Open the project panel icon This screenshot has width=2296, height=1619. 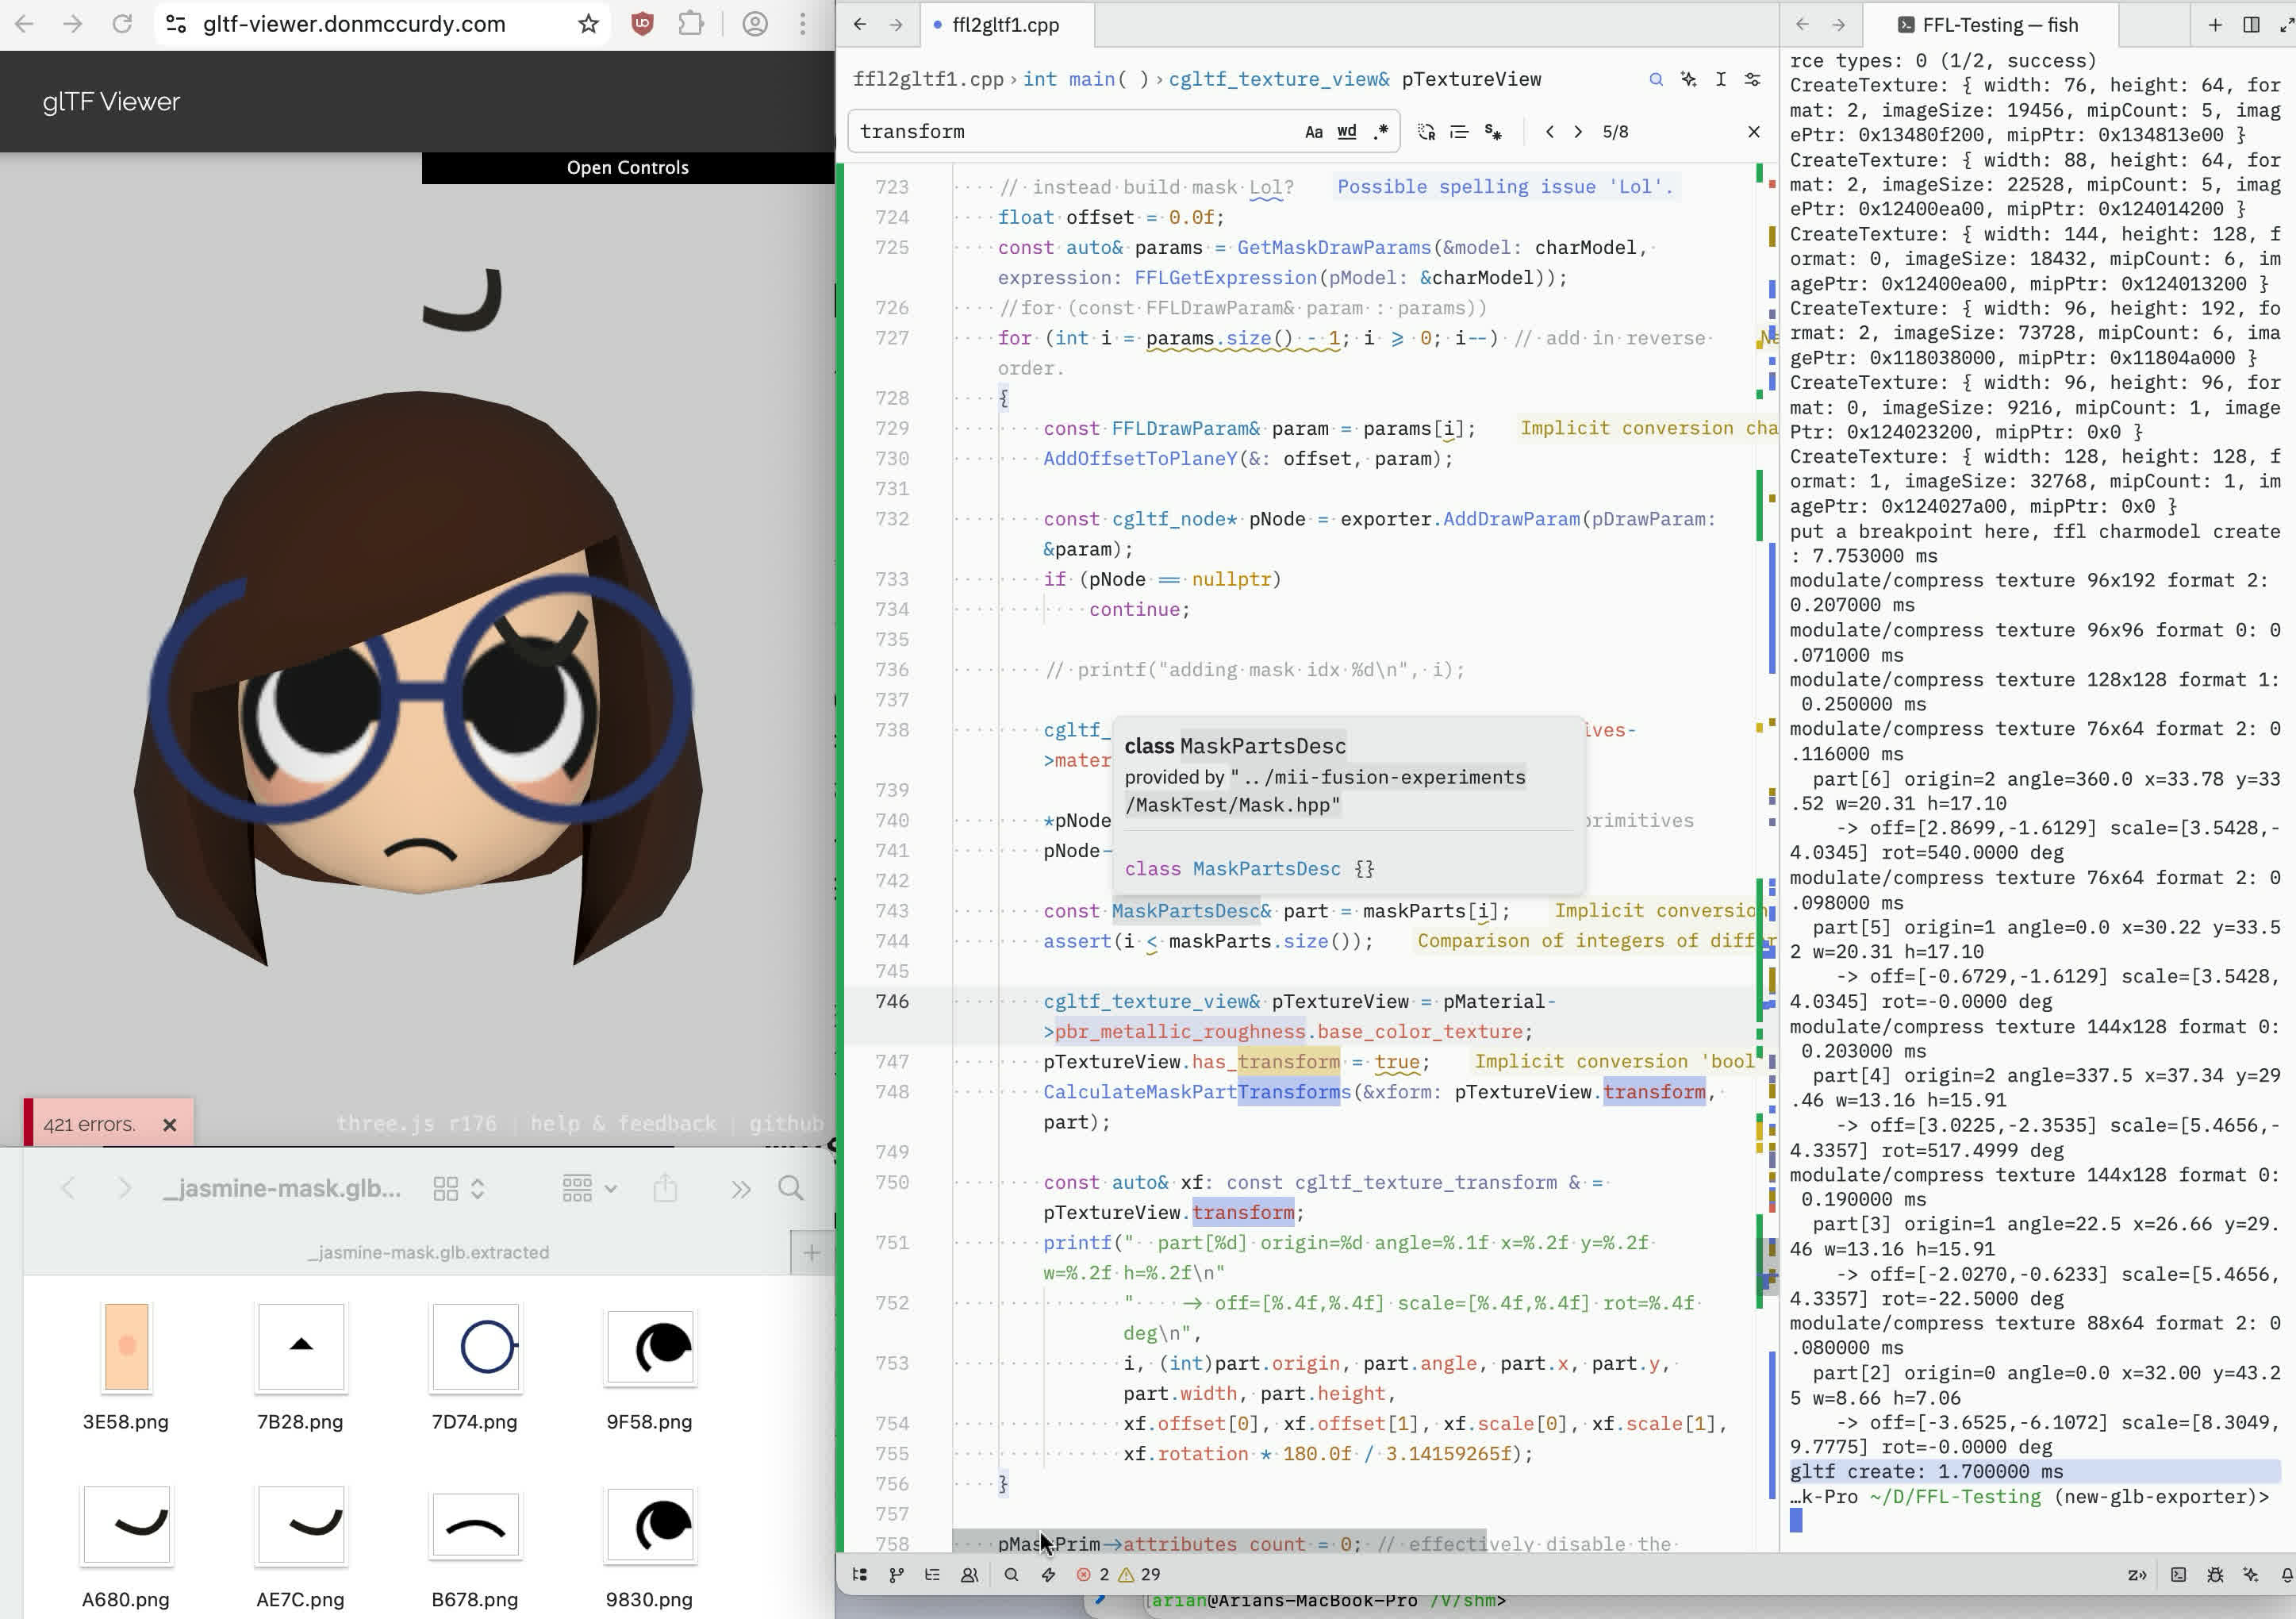click(859, 1574)
